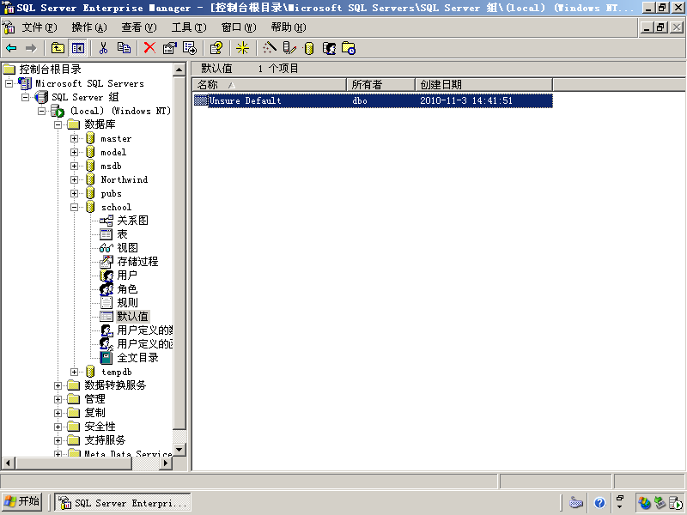687x515 pixels.
Task: Expand the msdb database node
Action: [74, 166]
